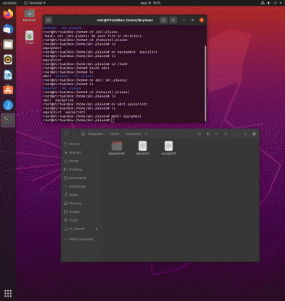Screen dimensions: 285x301
Task: Open Desktop in Files sidebar
Action: pos(82,170)
